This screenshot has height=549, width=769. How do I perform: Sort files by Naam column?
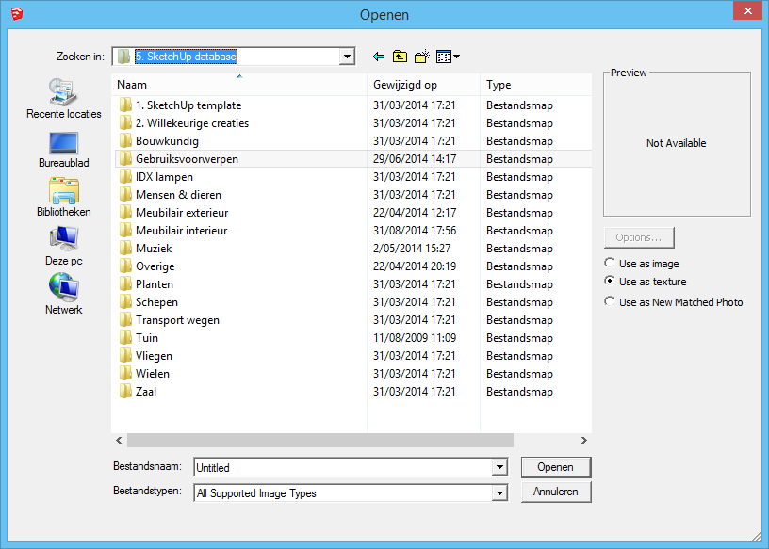[238, 85]
